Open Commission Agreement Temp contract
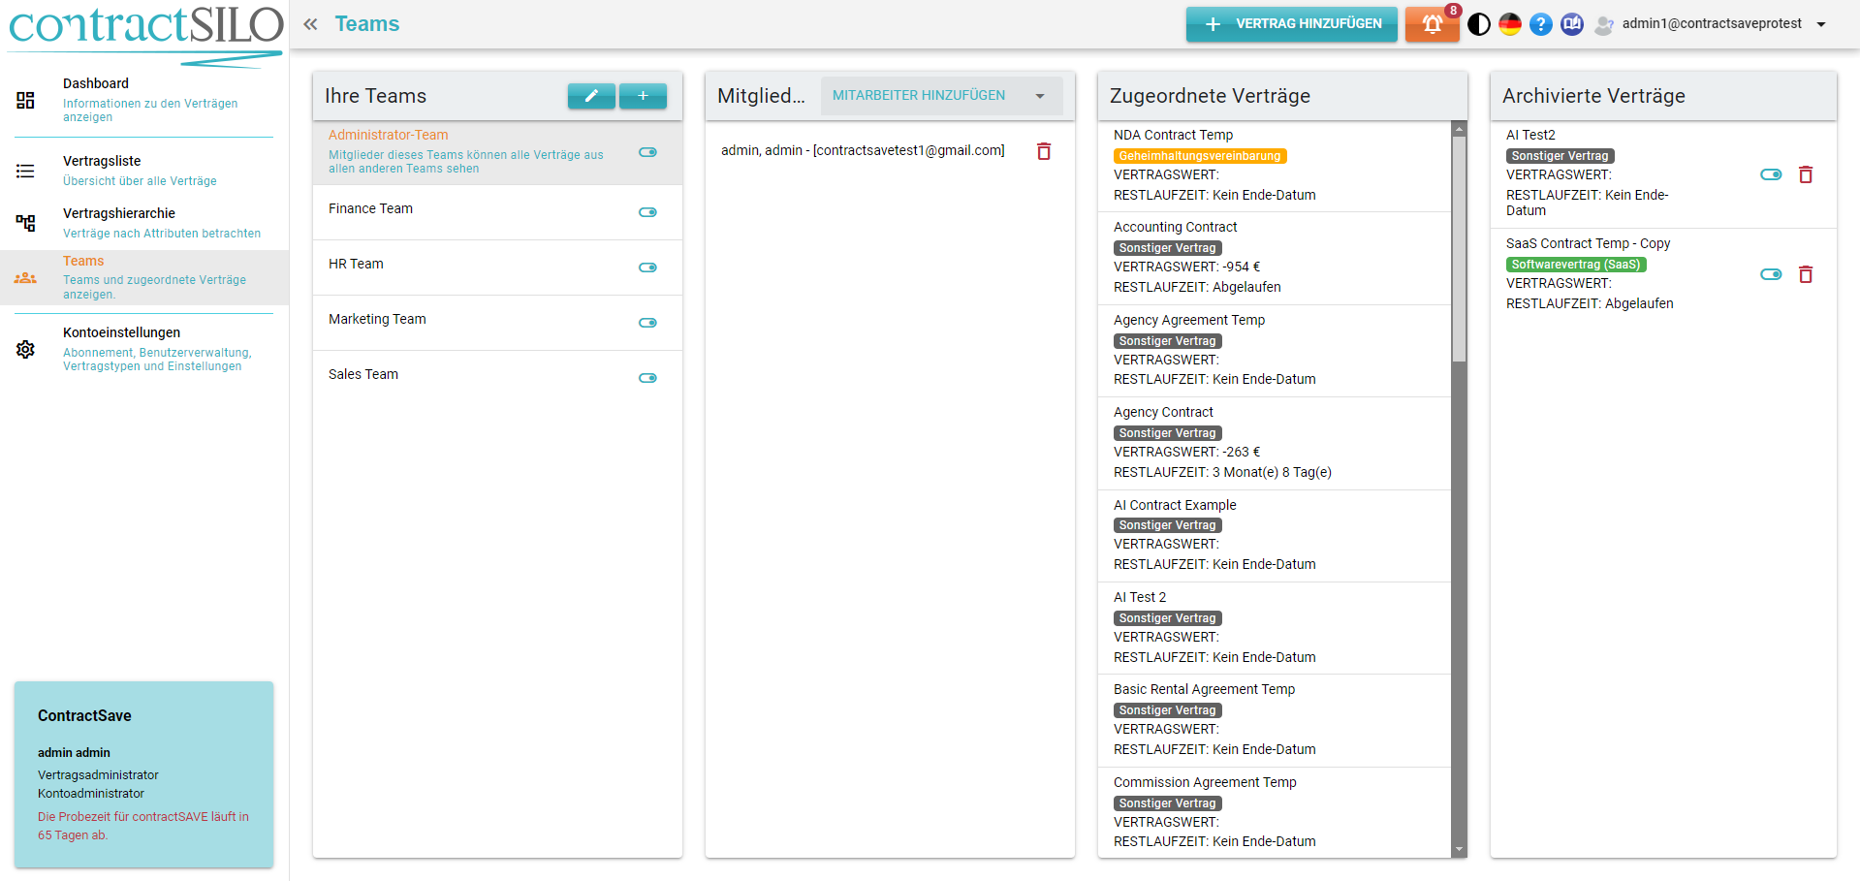Viewport: 1860px width, 881px height. [x=1275, y=812]
